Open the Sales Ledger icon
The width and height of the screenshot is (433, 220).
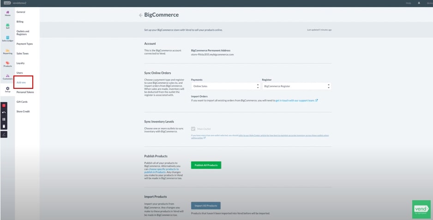7,39
